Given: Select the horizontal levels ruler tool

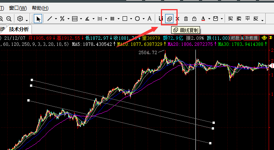Looking at the screenshot, I should 100,19.
